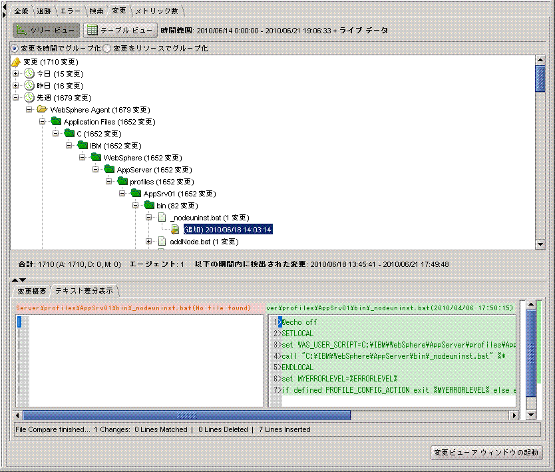Collapse the Application Files node

[x=42, y=122]
